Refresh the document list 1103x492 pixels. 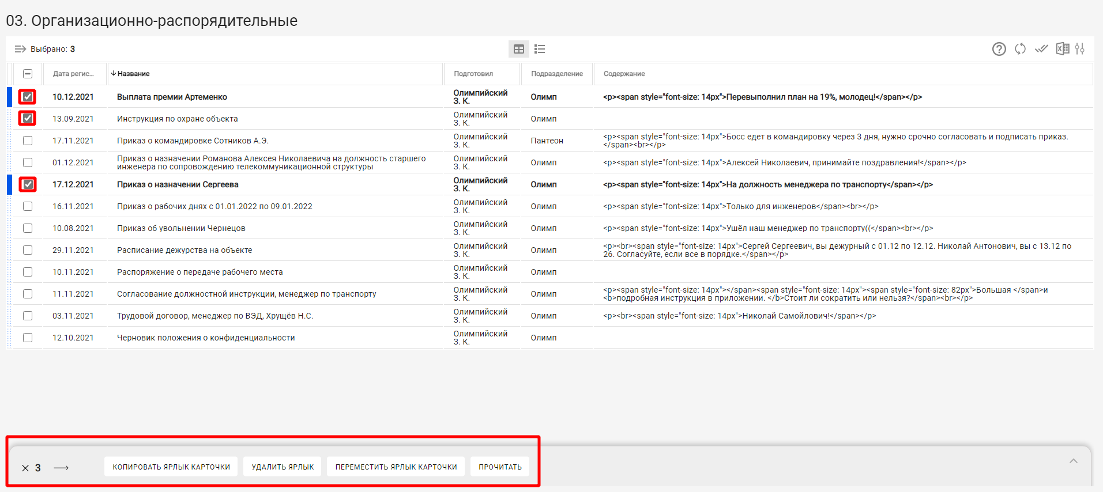click(1021, 49)
